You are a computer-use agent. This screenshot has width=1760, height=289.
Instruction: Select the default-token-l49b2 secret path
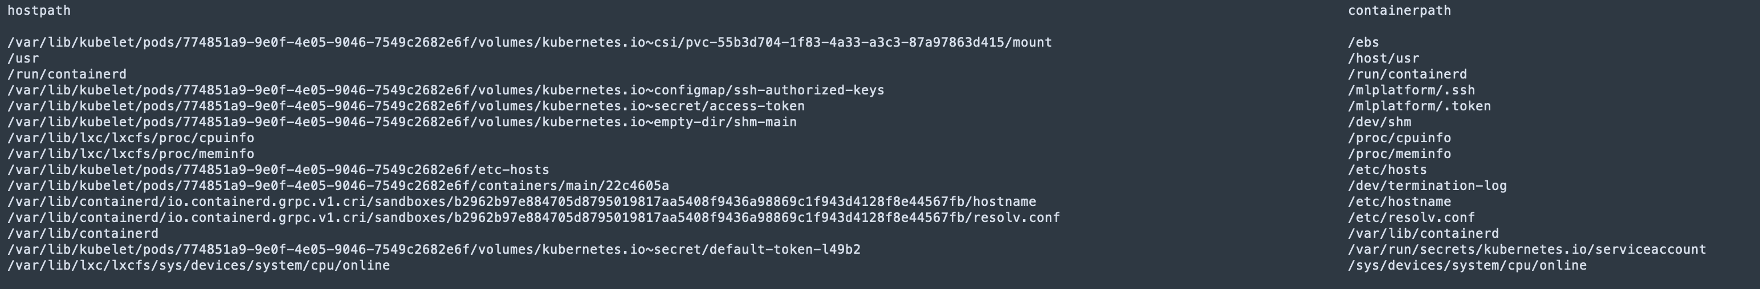point(434,250)
